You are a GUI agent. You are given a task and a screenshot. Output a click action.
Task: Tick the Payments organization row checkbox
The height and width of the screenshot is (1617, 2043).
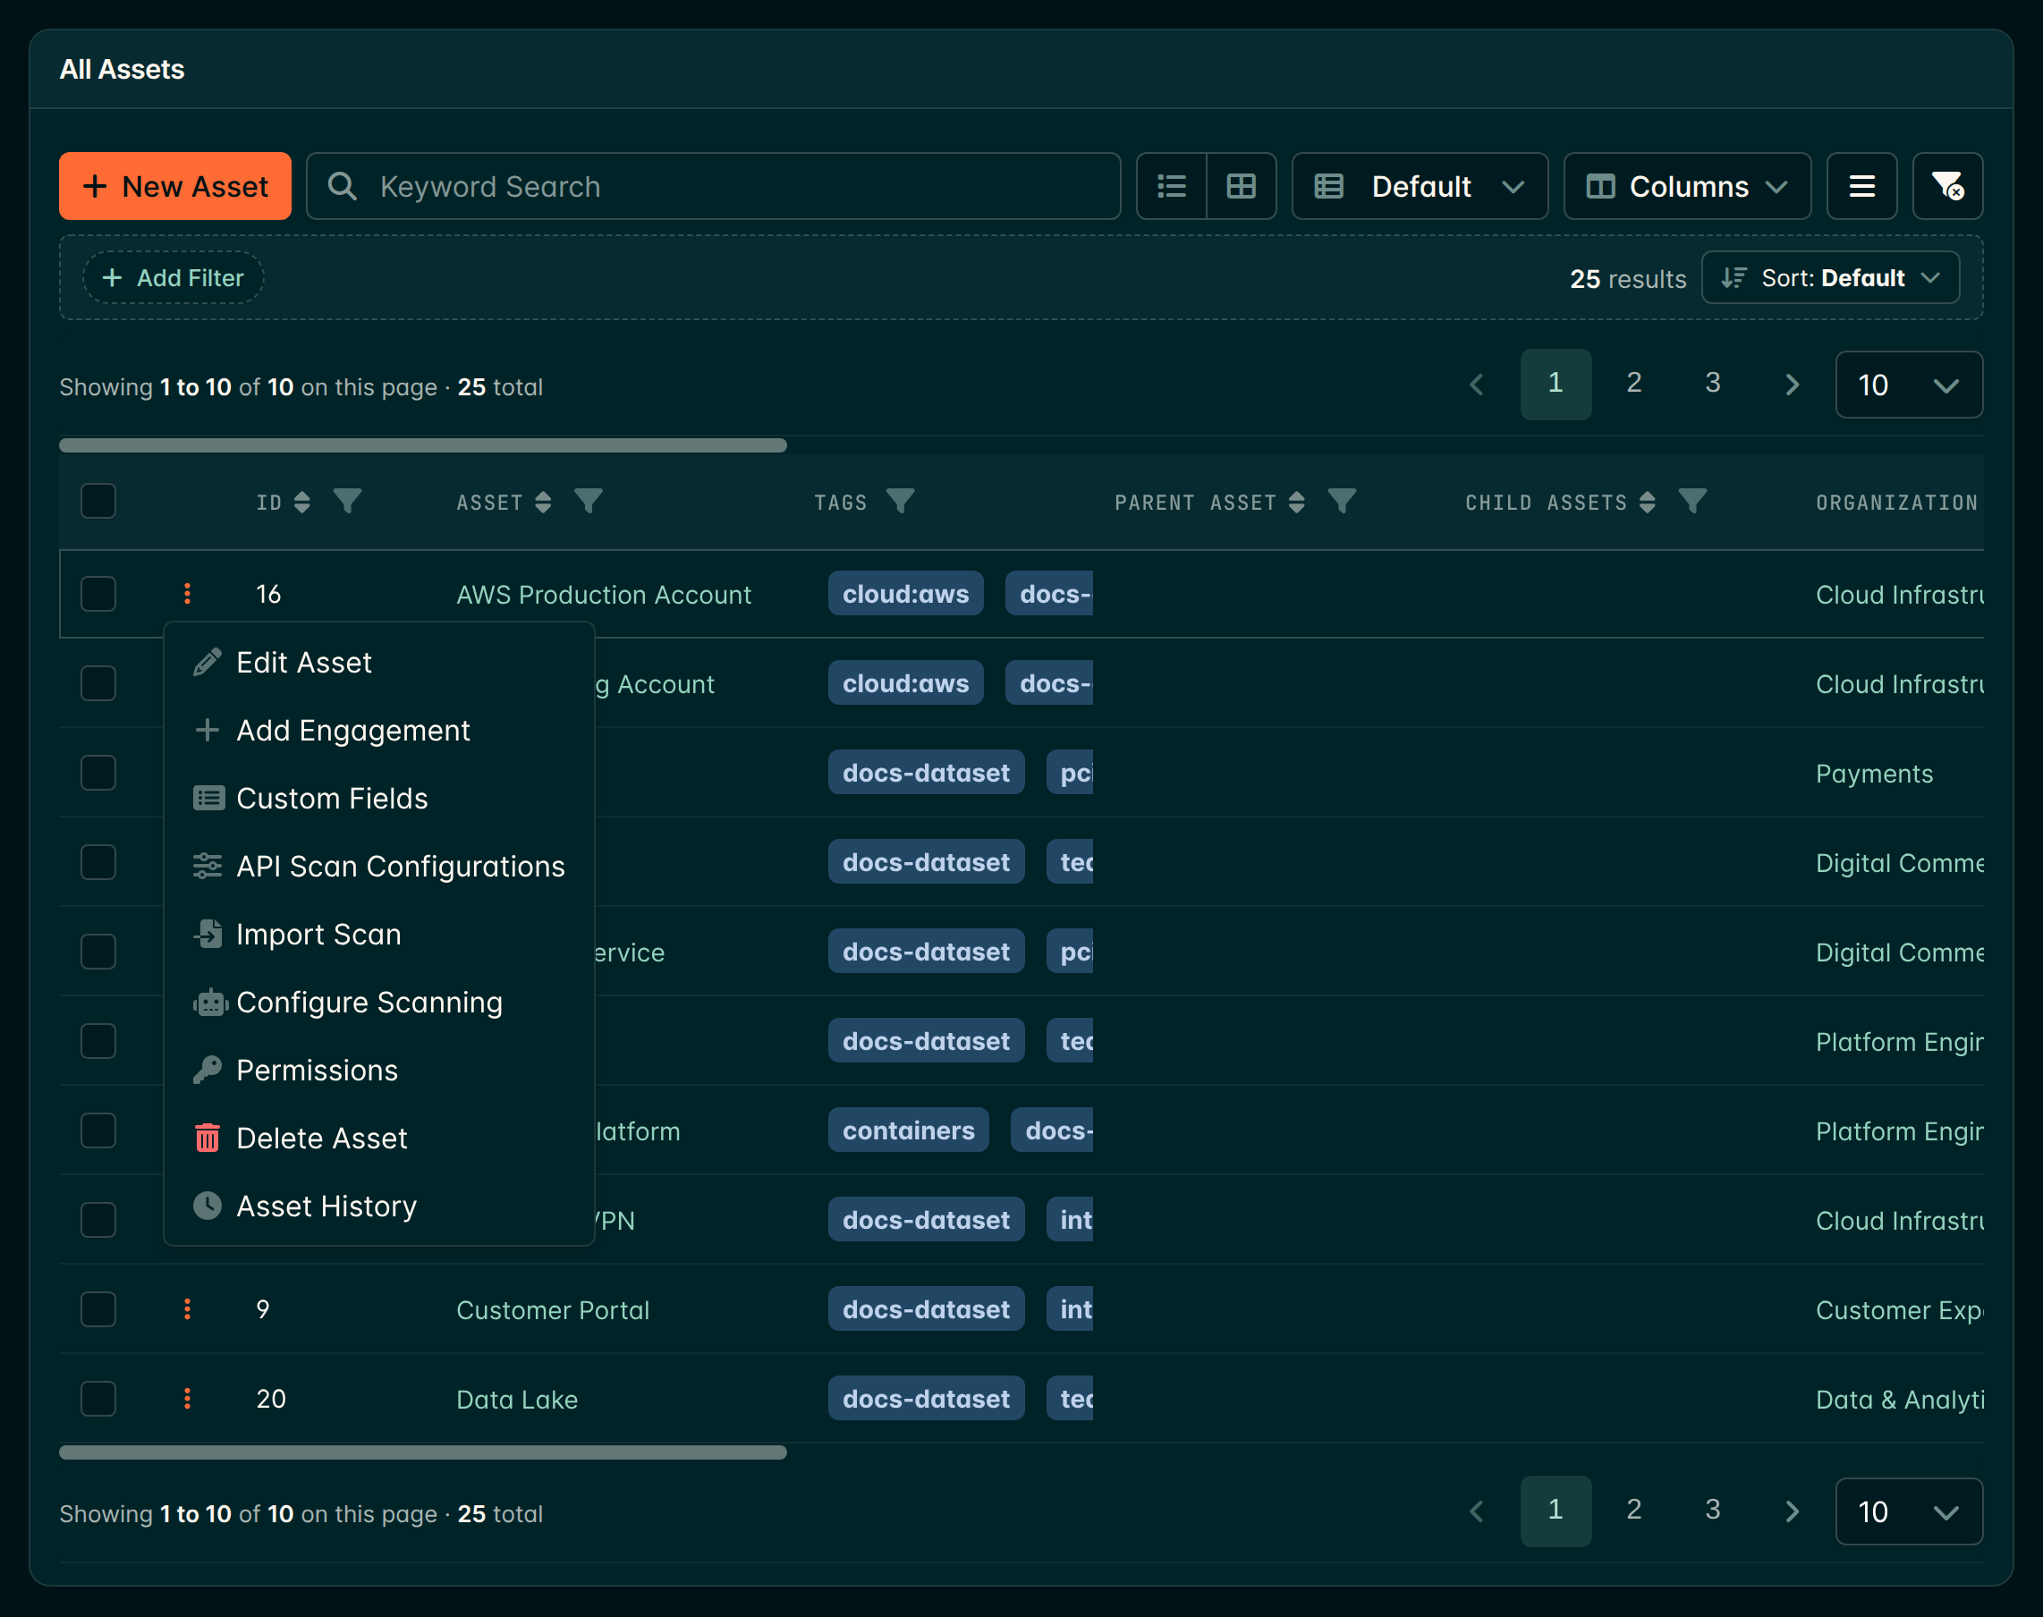tap(98, 773)
